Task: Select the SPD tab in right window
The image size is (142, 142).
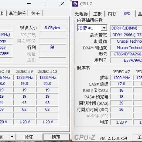Action: (x=127, y=14)
